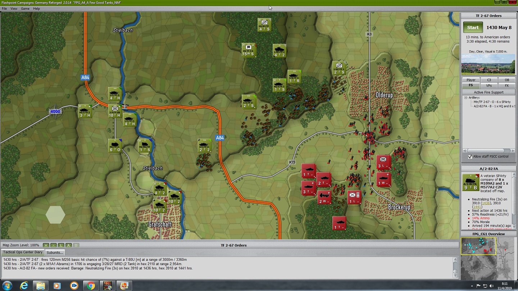518x291 pixels.
Task: Select the 3/D/5-18 infantry 10 T H counter
Action: (115, 111)
